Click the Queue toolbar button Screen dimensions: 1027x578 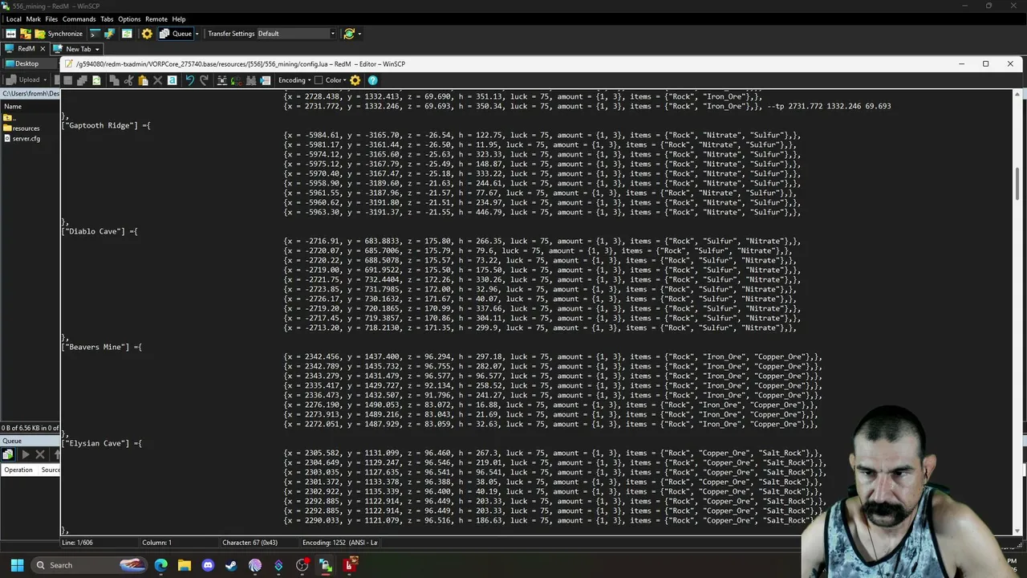(176, 34)
